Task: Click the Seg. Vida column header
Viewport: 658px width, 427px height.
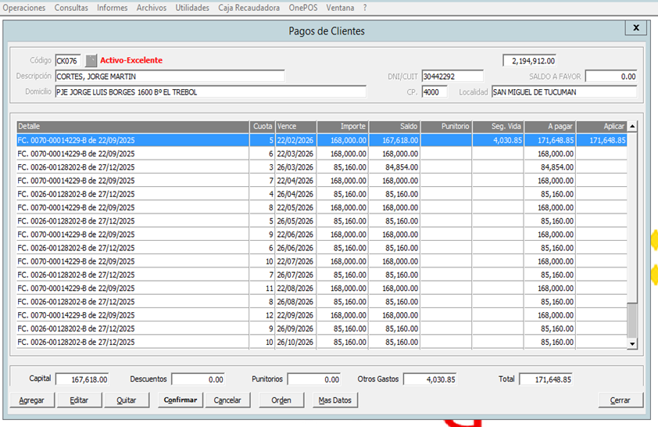Action: tap(498, 127)
